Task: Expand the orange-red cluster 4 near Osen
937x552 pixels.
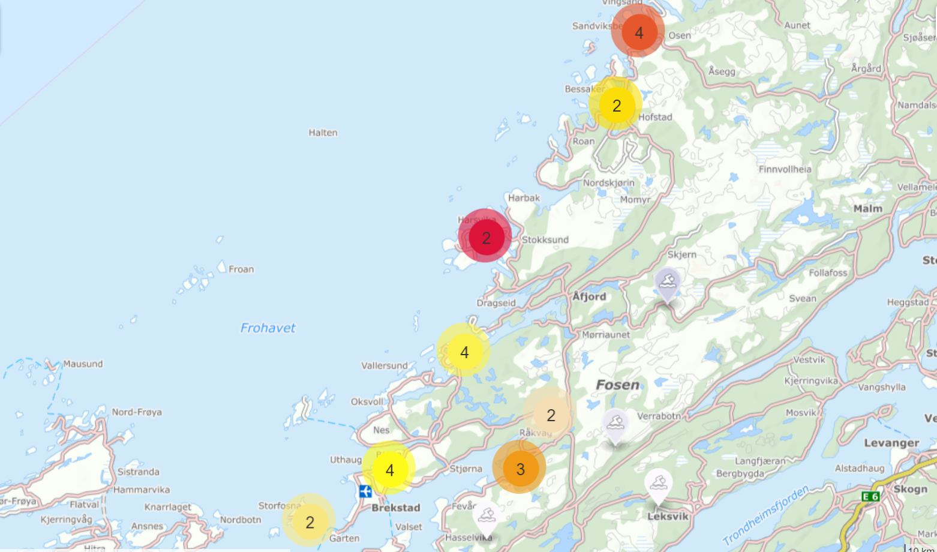Action: point(638,32)
